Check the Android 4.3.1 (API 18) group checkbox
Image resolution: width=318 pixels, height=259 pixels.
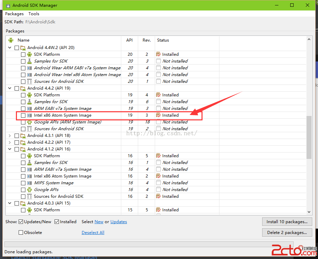[17, 136]
